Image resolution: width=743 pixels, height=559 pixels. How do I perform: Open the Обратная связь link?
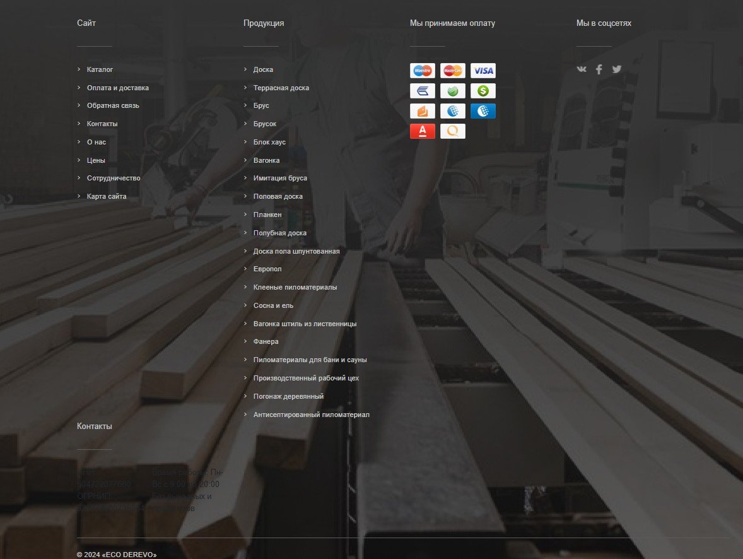coord(113,106)
